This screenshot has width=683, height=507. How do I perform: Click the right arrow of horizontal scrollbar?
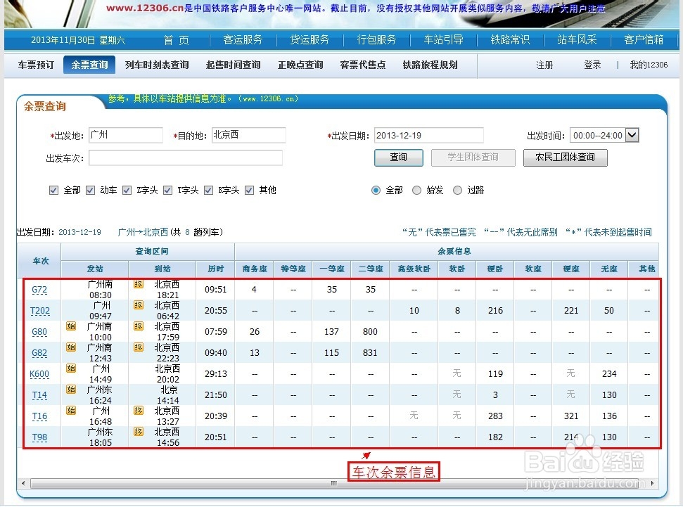[653, 483]
